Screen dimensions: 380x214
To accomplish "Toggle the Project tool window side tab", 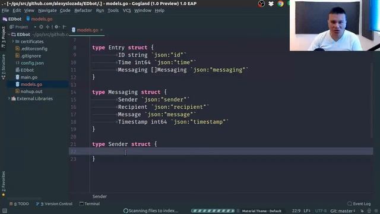I will point(4,37).
